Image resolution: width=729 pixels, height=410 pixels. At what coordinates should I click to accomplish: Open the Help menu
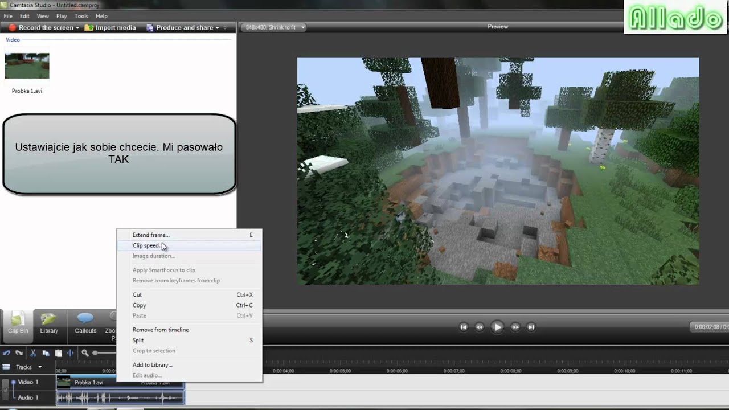pyautogui.click(x=101, y=16)
